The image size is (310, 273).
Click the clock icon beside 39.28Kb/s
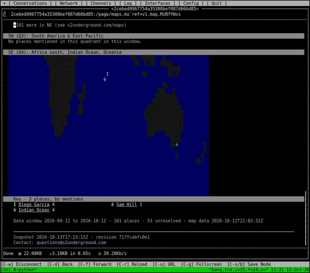(x=99, y=254)
